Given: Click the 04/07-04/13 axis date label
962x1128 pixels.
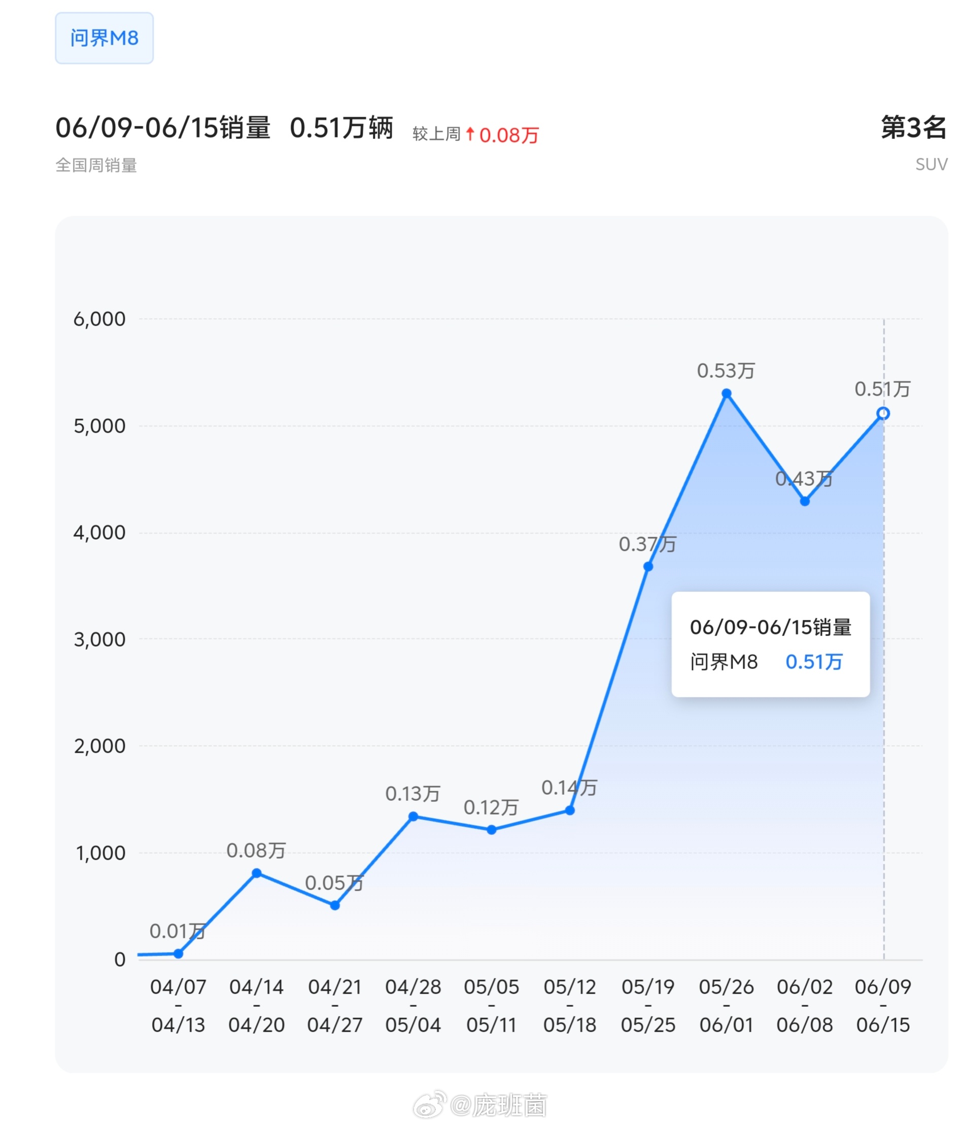Looking at the screenshot, I should 178,1005.
